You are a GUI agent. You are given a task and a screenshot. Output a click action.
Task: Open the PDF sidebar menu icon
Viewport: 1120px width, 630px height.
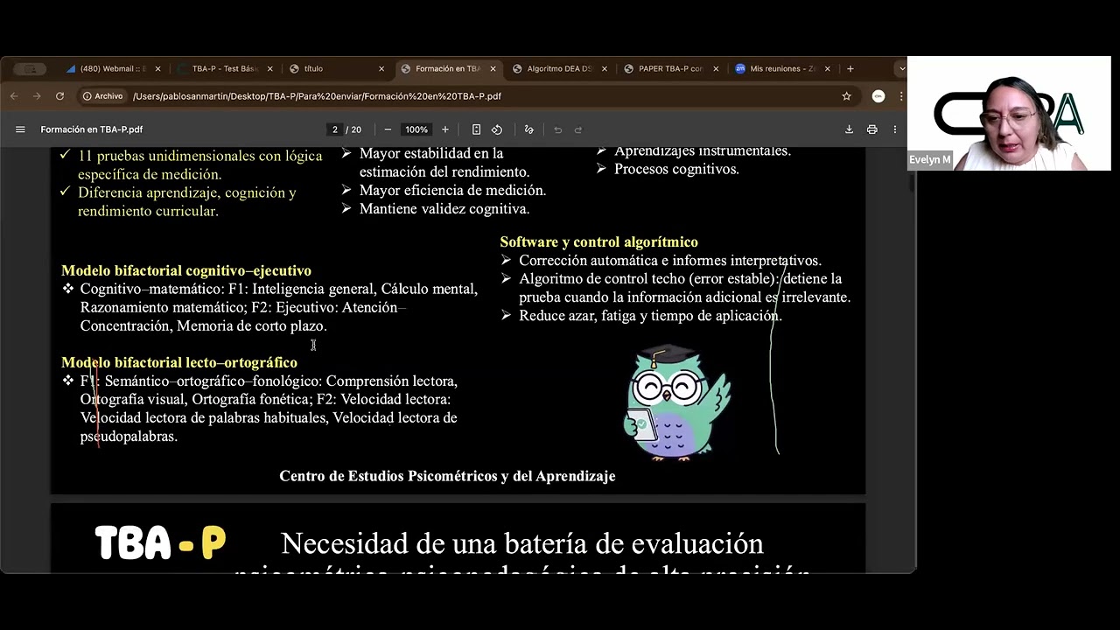(20, 129)
